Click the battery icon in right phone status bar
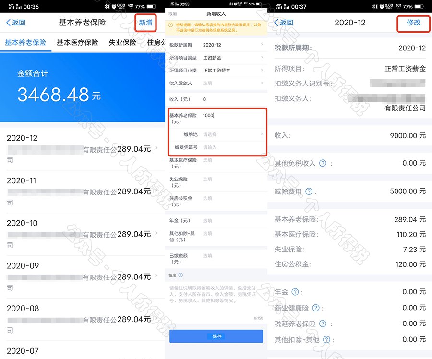This screenshot has width=432, height=359. [x=419, y=6]
